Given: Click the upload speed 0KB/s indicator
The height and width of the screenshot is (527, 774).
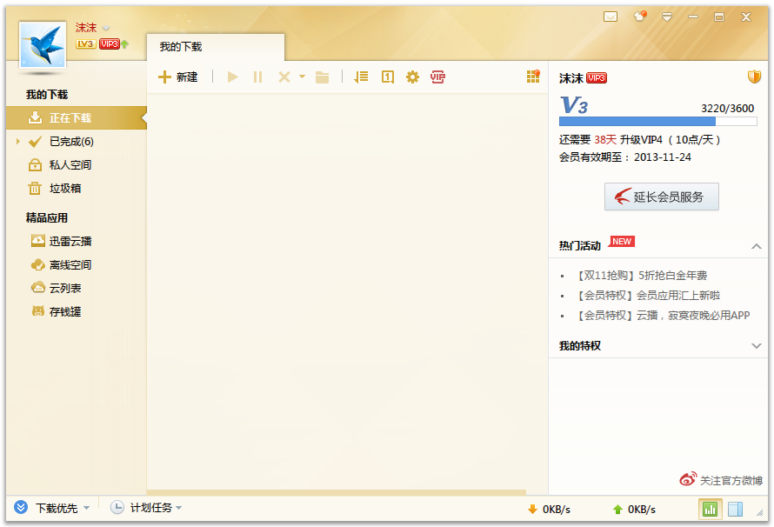Looking at the screenshot, I should 634,510.
